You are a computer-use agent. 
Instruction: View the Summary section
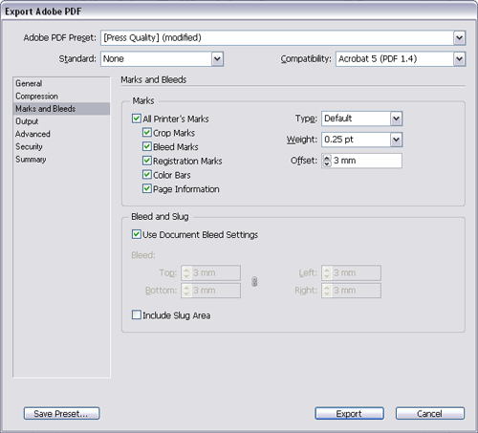[61, 159]
